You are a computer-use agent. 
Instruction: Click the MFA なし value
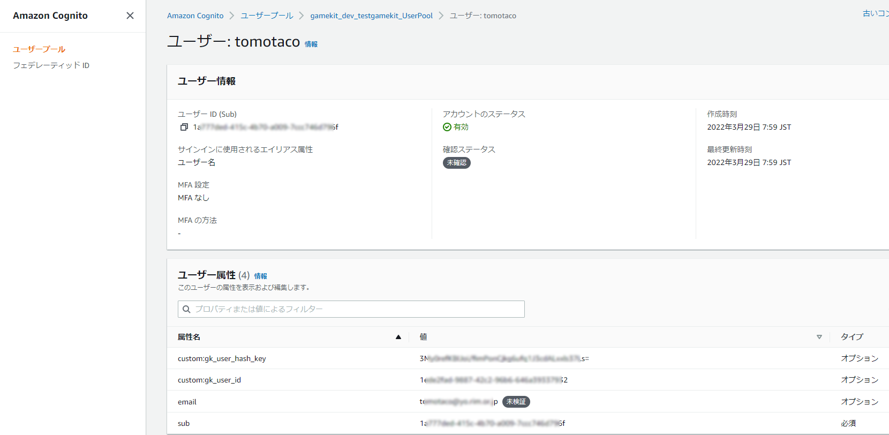[x=193, y=198]
